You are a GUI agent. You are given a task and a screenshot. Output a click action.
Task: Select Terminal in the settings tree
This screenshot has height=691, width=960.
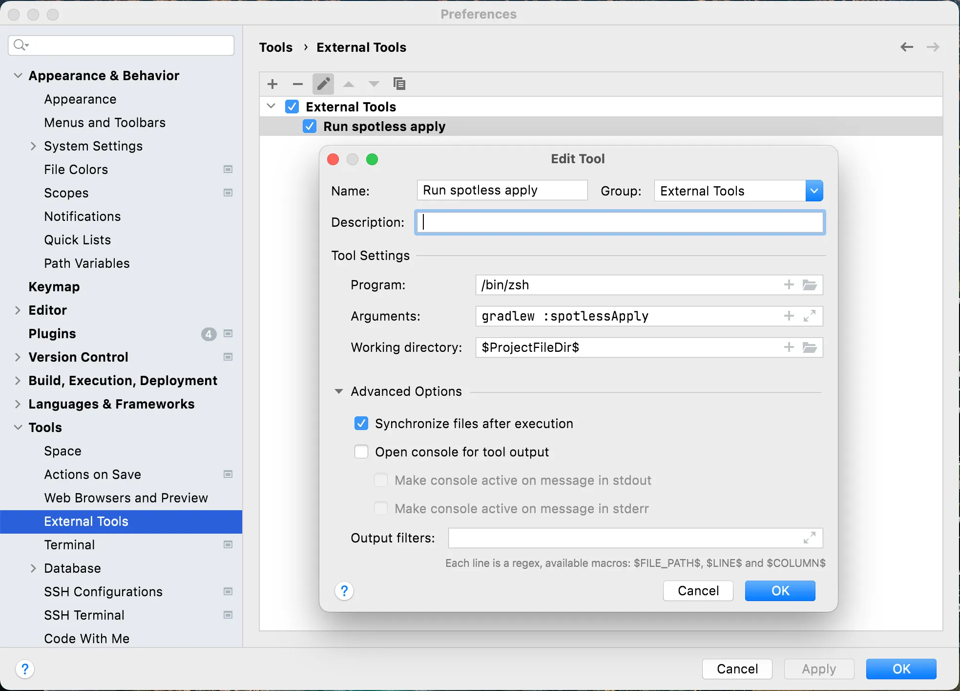point(69,545)
